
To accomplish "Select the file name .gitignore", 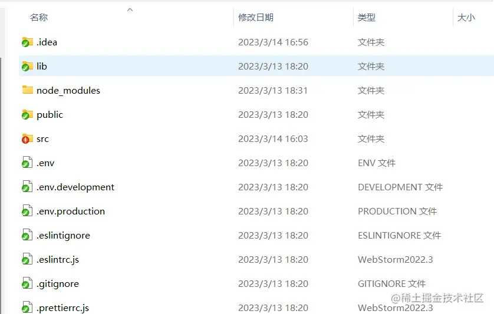I will (58, 284).
